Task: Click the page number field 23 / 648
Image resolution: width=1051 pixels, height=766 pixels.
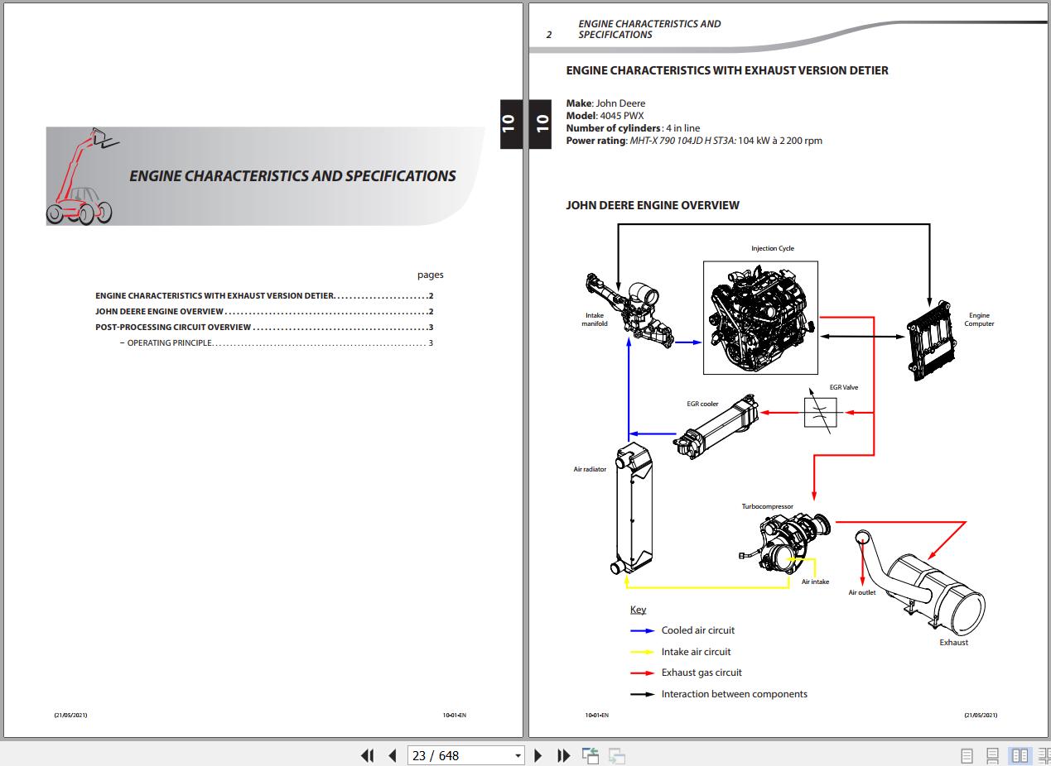Action: (460, 755)
